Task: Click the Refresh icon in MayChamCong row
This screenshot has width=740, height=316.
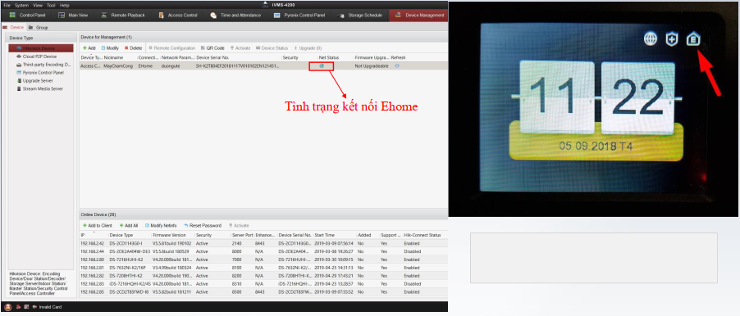Action: click(x=397, y=66)
